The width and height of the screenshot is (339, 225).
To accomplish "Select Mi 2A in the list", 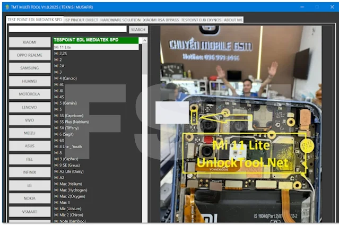I will [x=59, y=66].
